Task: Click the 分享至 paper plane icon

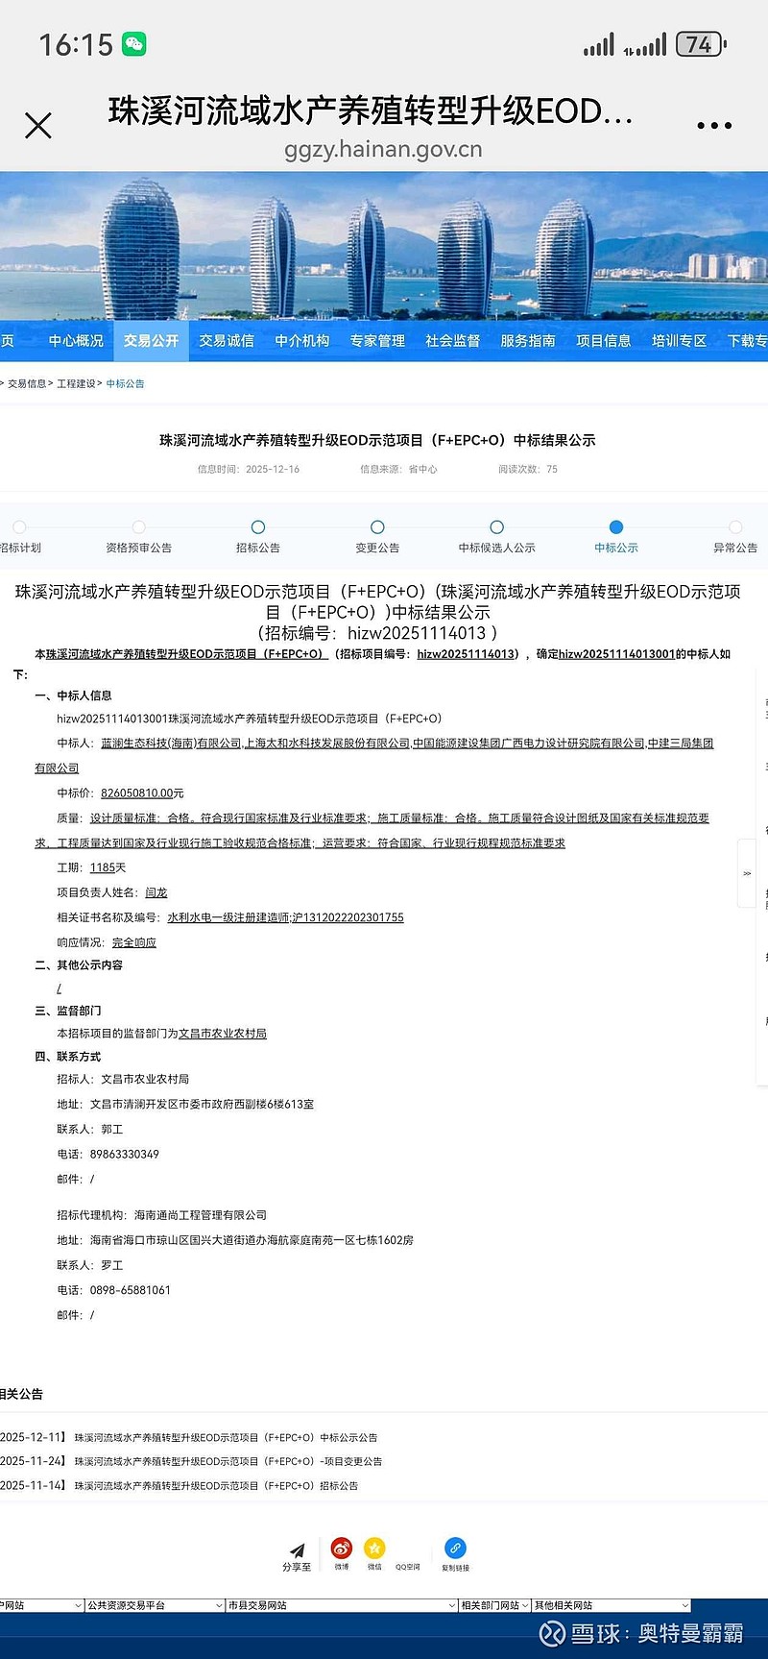Action: 297,1550
